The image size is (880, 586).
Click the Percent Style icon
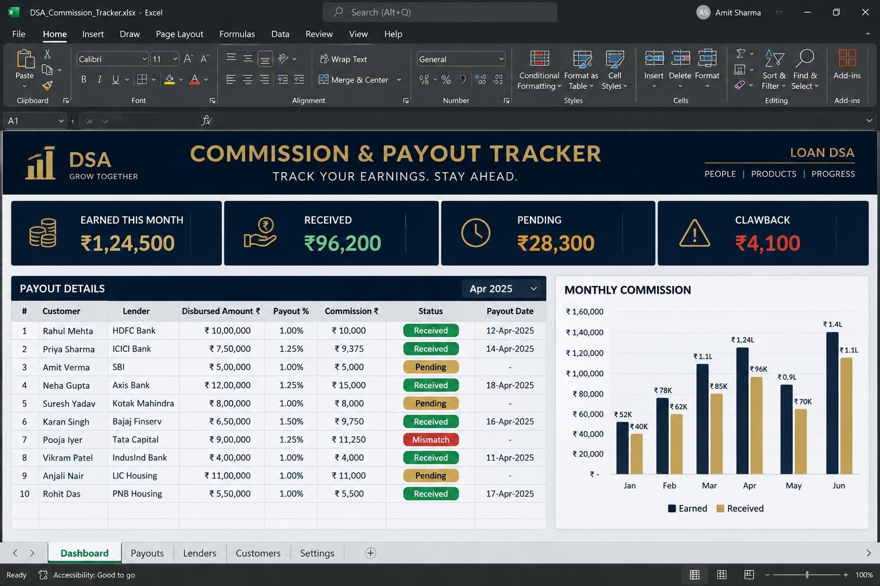click(446, 80)
